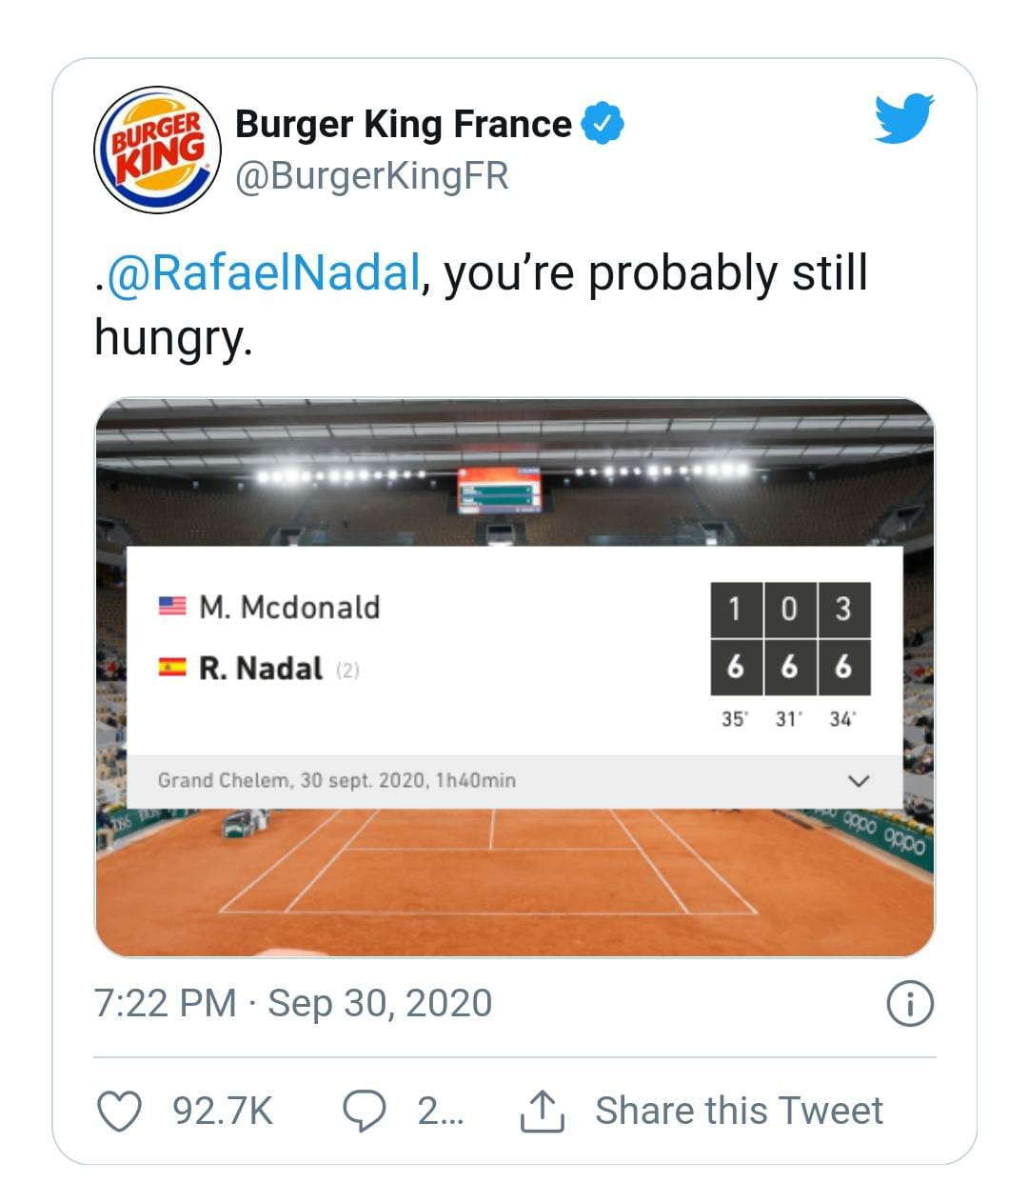Click the United States flag icon
Screen dimensions: 1028x1203
coord(172,607)
